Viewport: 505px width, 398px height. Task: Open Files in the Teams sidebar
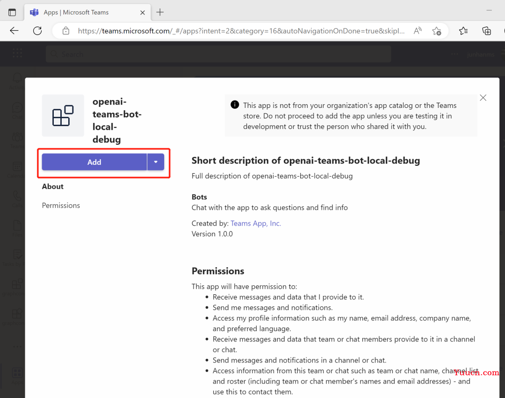(17, 228)
